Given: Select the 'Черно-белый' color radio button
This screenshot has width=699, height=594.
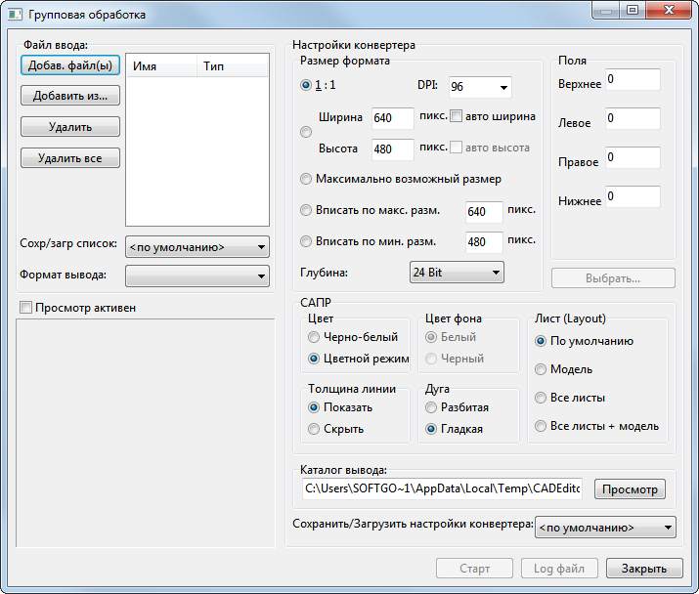Looking at the screenshot, I should coord(314,337).
